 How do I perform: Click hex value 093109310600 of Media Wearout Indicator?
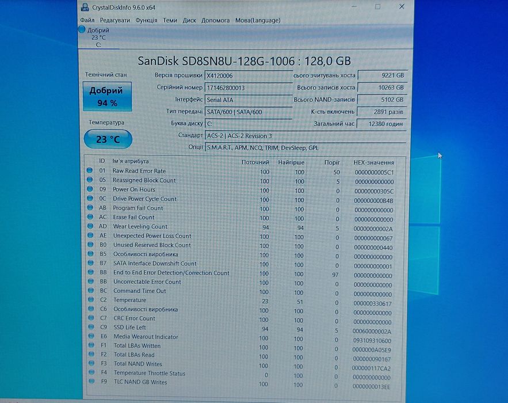click(x=372, y=341)
